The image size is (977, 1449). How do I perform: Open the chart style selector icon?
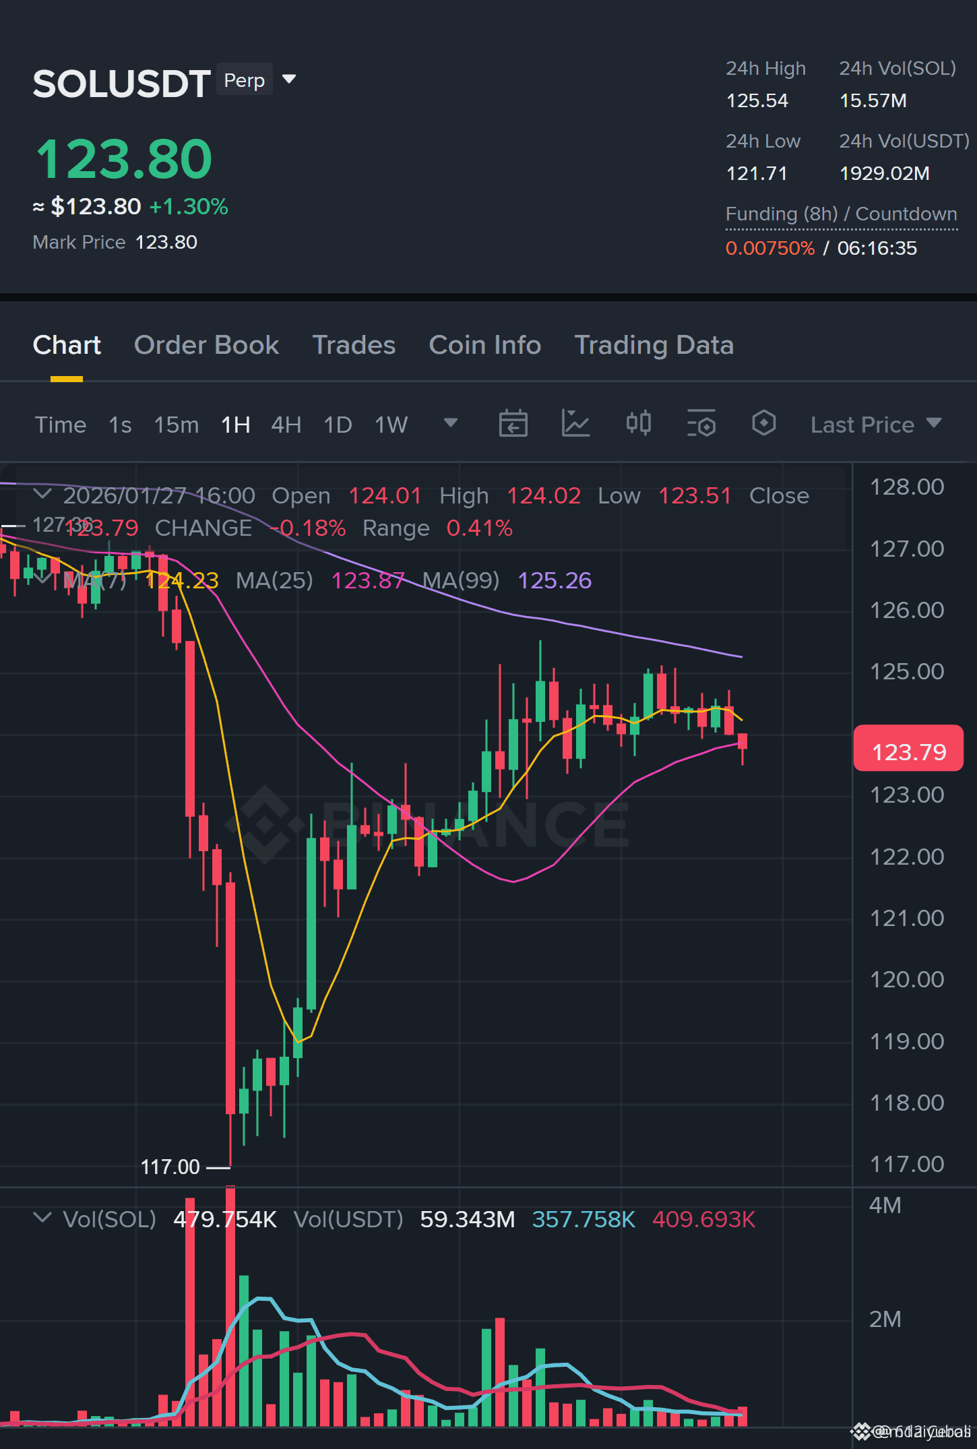tap(576, 423)
